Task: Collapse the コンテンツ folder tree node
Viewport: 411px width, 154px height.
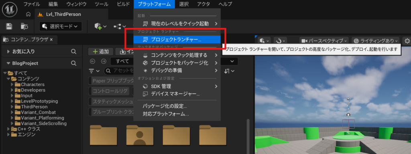Action: 8,79
